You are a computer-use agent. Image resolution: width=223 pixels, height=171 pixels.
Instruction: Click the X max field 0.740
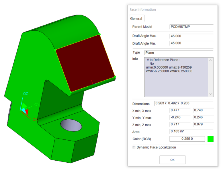click(203, 110)
